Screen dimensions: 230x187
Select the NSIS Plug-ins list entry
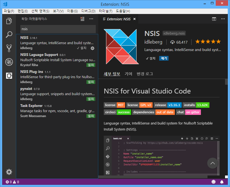click(57, 77)
